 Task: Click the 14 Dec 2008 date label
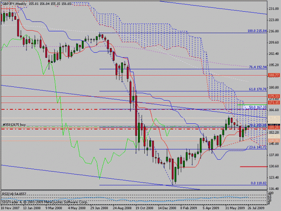[167, 208]
